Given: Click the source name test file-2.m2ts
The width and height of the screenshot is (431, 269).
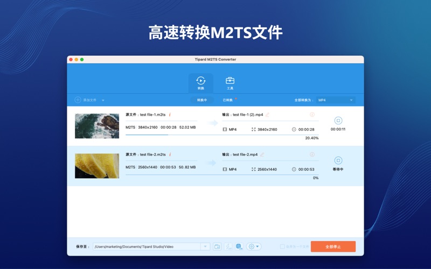Looking at the screenshot, I should click(x=153, y=154).
